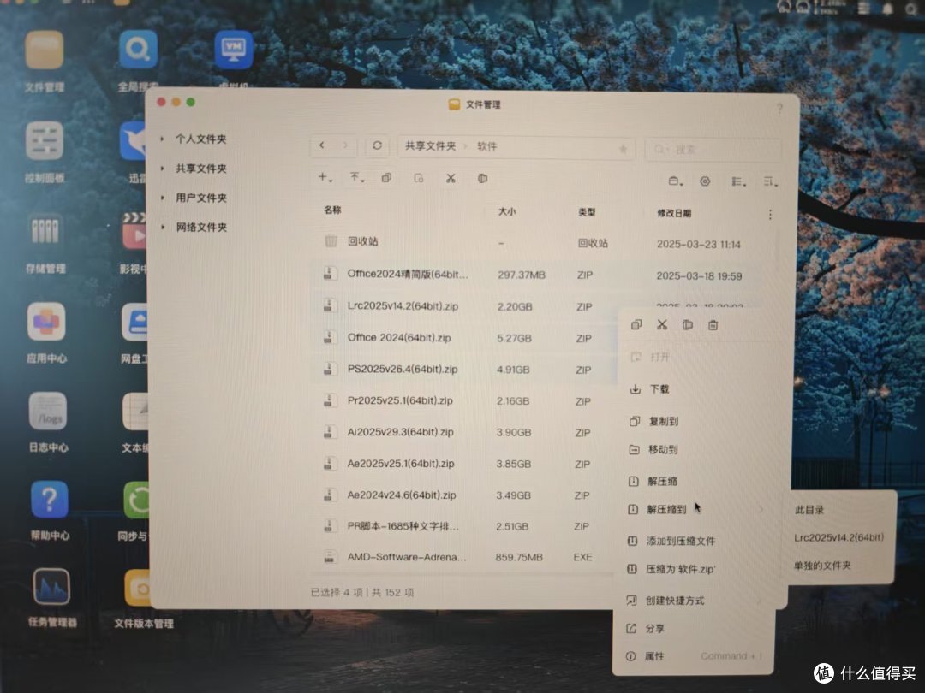Viewport: 925px width, 693px height.
Task: Expand 共享文件夹 in the sidebar
Action: (x=162, y=169)
